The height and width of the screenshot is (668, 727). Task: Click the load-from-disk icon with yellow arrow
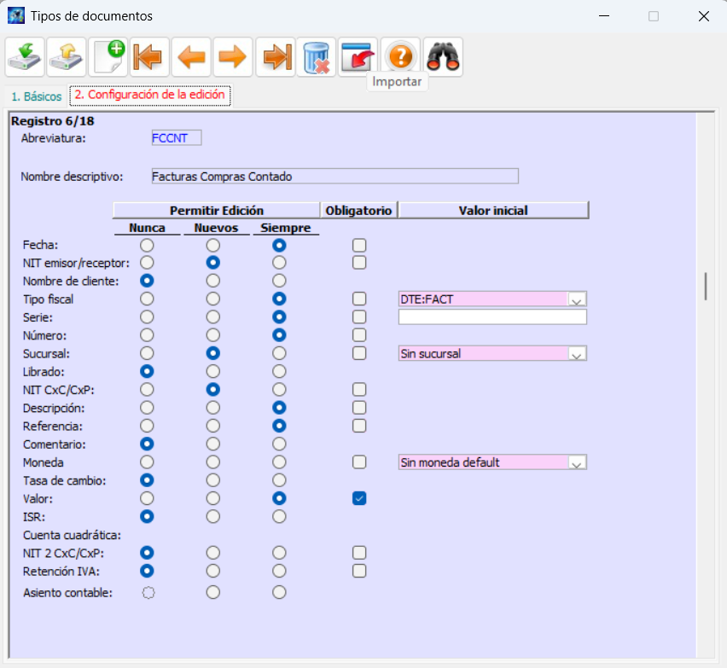[67, 57]
